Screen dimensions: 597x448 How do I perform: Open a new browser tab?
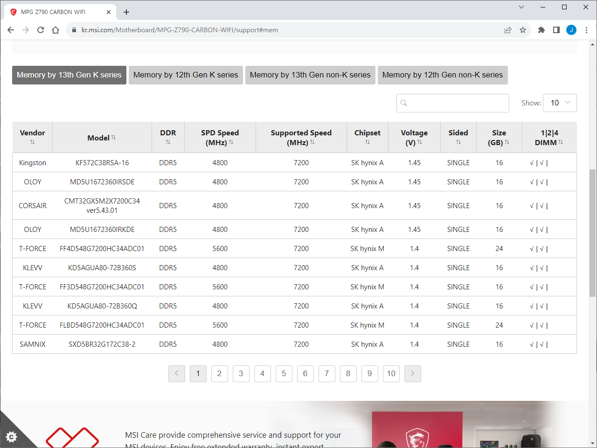tap(126, 12)
